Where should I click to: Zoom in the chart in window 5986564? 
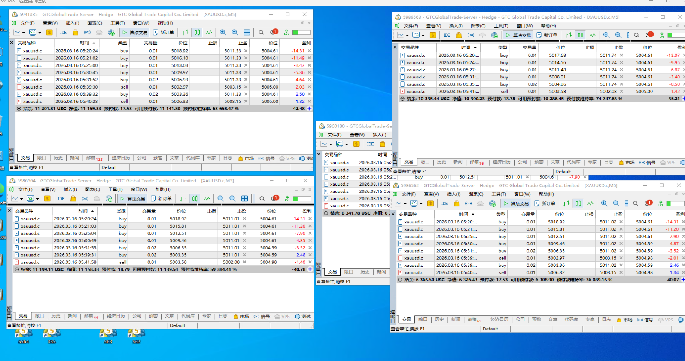point(220,199)
